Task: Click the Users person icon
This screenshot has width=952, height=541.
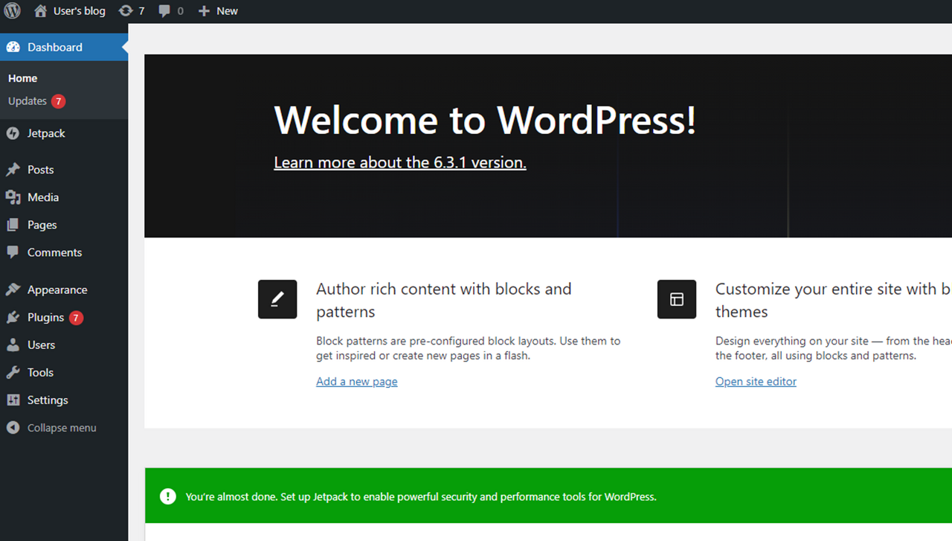Action: click(13, 345)
